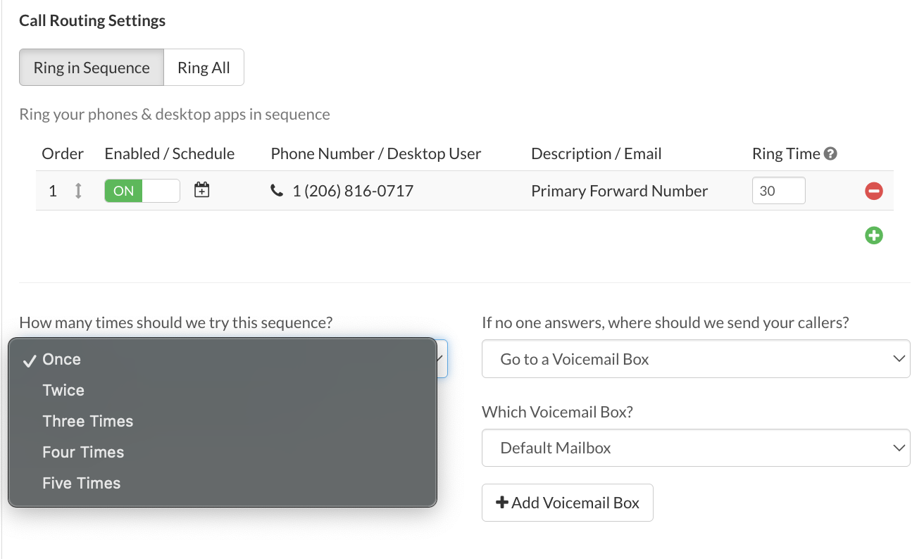
Task: Open the schedule calendar icon
Action: (x=202, y=190)
